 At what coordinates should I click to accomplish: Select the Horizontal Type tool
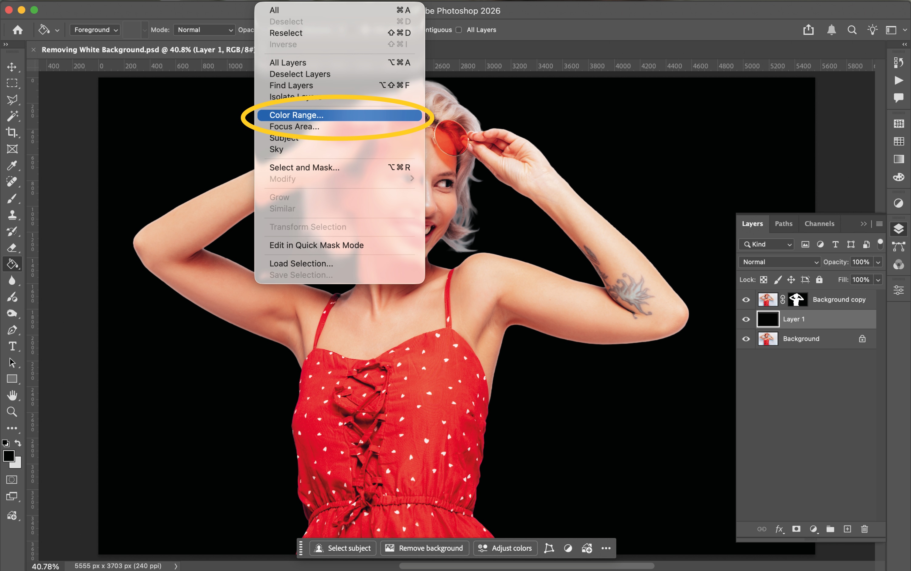(x=12, y=346)
